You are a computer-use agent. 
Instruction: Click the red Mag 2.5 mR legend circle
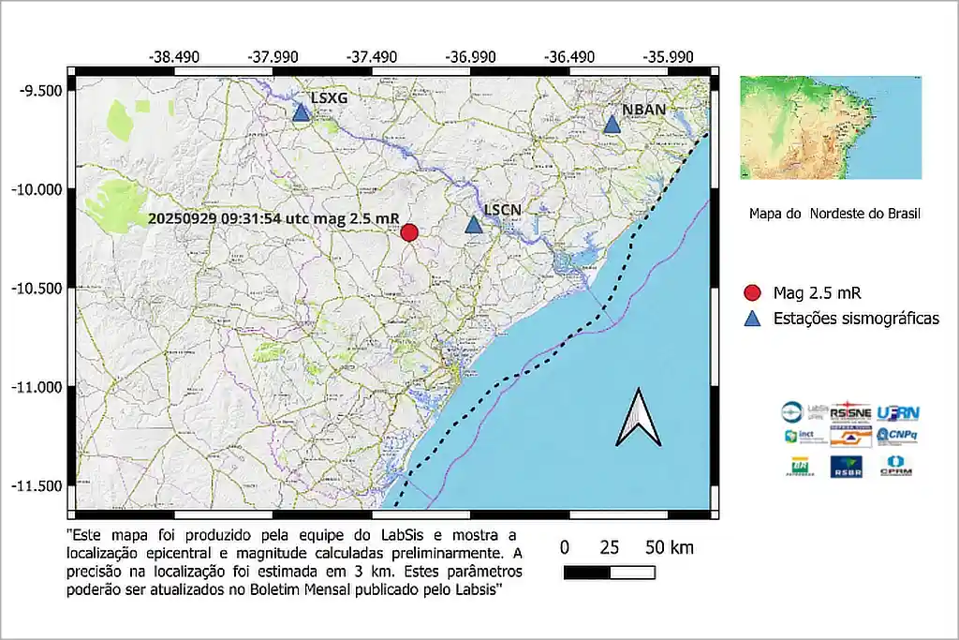[x=751, y=292]
